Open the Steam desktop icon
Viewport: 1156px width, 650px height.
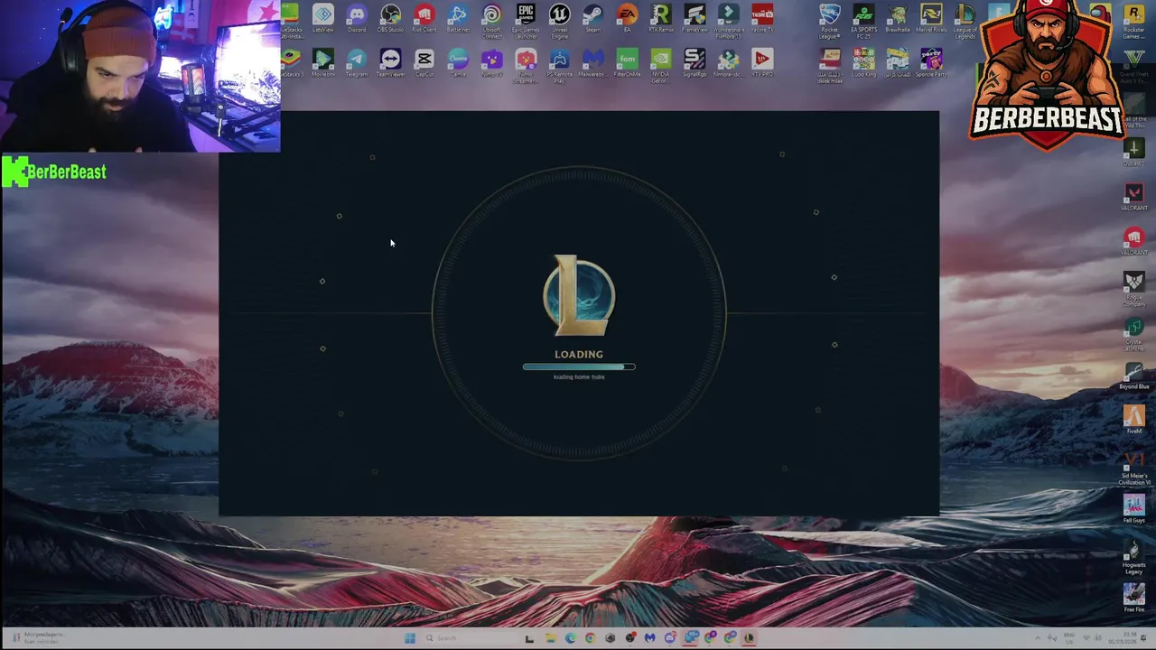[x=592, y=18]
